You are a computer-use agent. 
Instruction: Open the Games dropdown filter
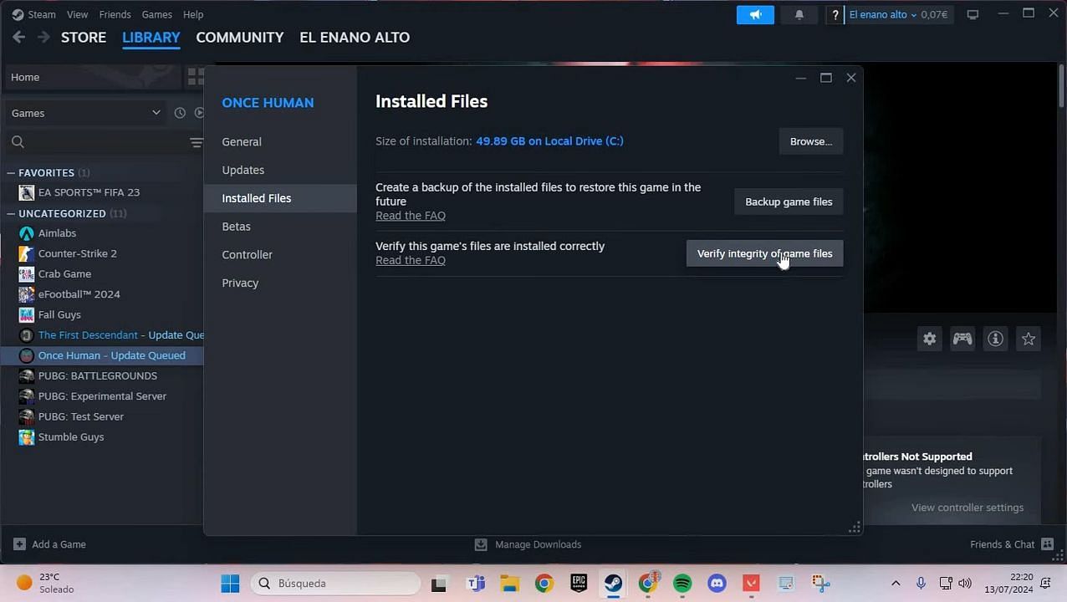[x=85, y=113]
